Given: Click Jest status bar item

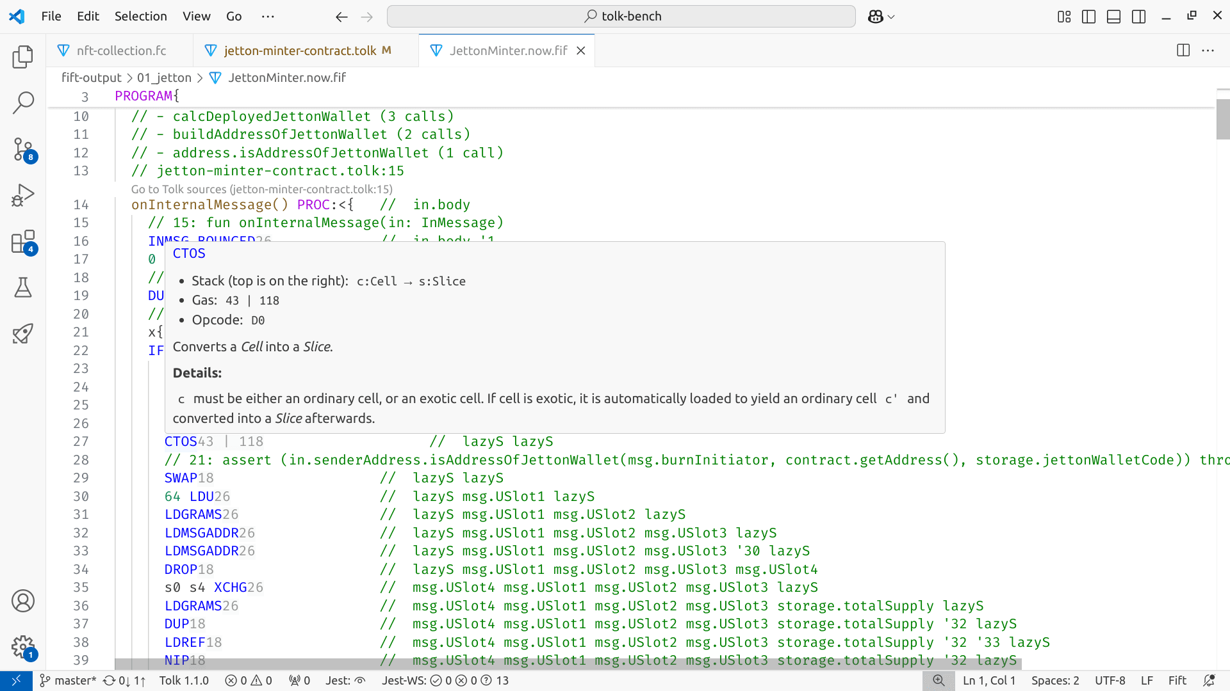Looking at the screenshot, I should click(345, 681).
